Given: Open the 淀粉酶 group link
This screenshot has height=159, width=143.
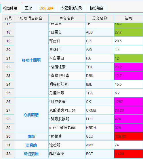Looking at the screenshot, I should tap(31, 145).
